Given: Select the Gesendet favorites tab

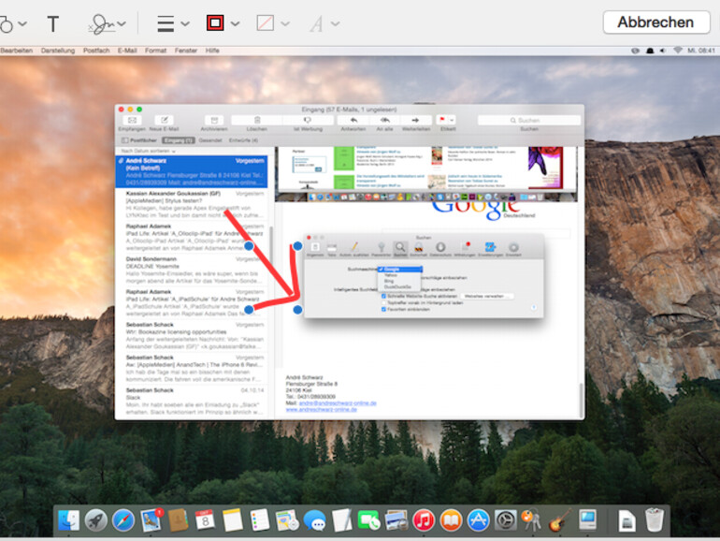Looking at the screenshot, I should click(210, 140).
